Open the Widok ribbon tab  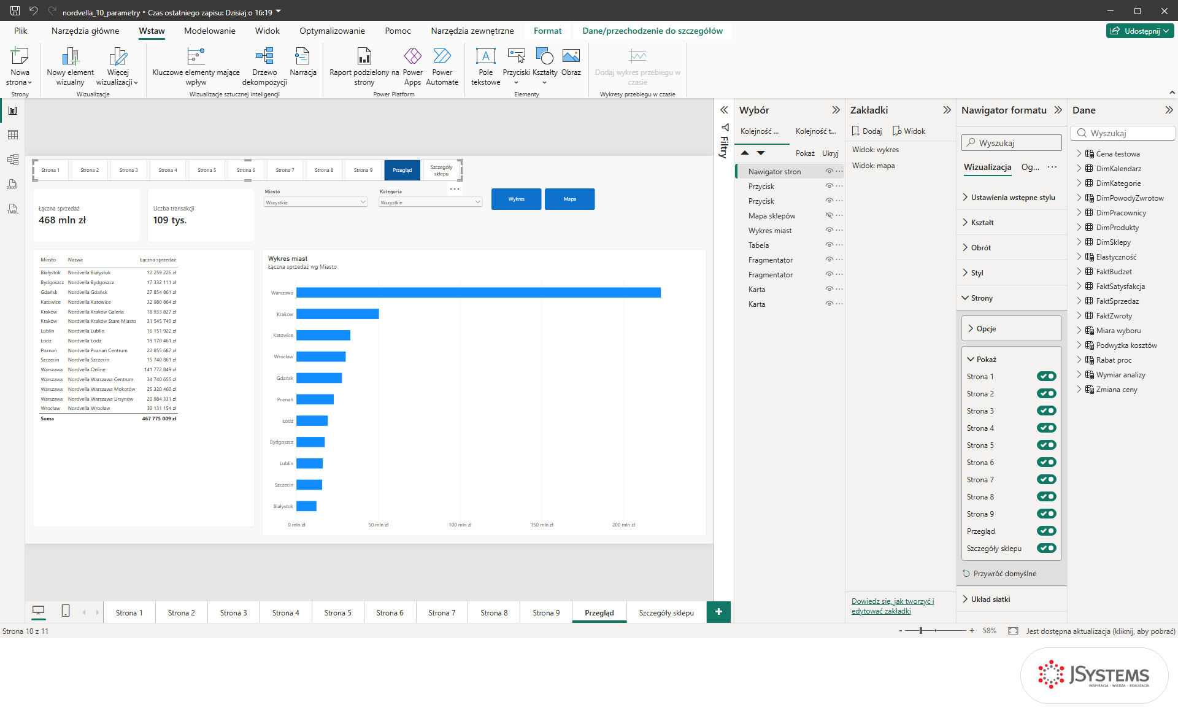tap(268, 31)
